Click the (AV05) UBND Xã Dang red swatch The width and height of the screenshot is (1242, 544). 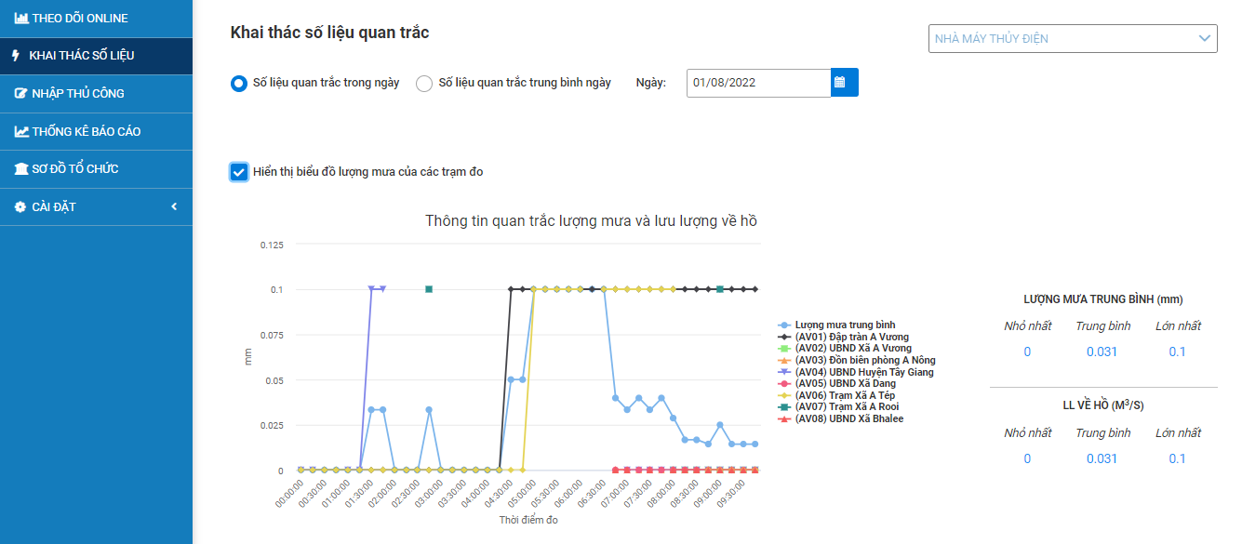784,383
